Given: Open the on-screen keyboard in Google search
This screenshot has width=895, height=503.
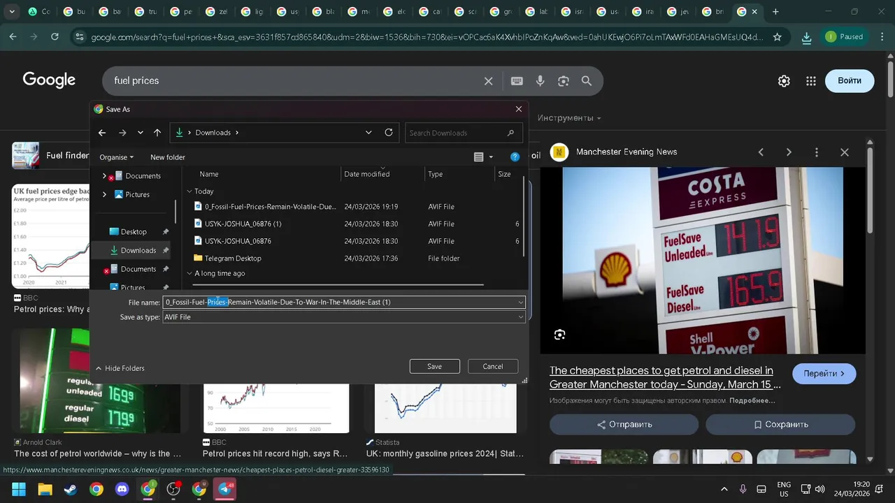Looking at the screenshot, I should click(517, 81).
